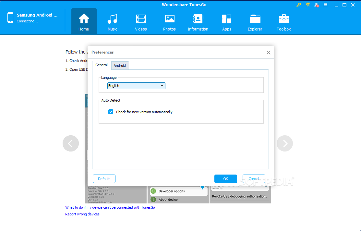The height and width of the screenshot is (231, 361).
Task: Click About device in the tutorial image
Action: pos(168,200)
